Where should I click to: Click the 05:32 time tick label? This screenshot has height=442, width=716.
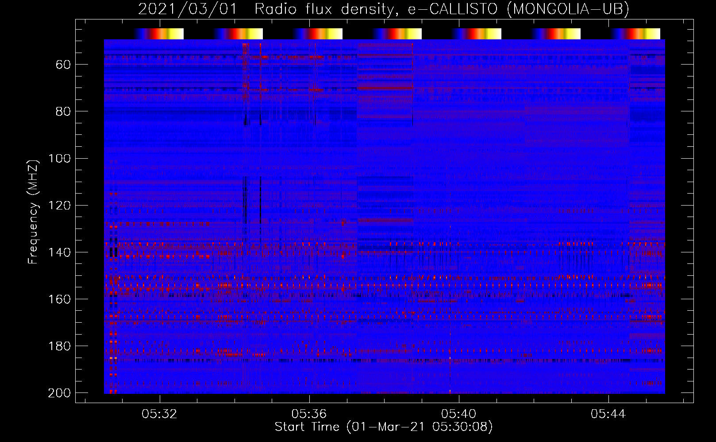click(x=159, y=414)
